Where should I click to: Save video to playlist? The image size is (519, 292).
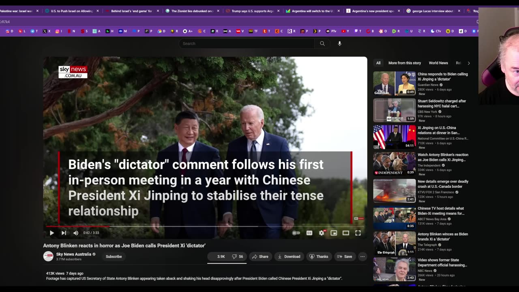point(345,256)
